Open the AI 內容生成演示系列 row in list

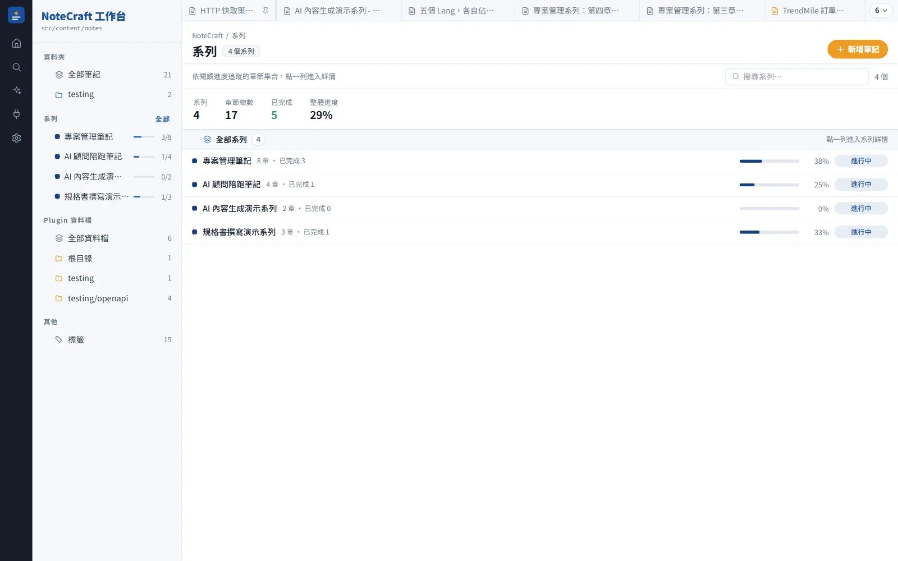[540, 209]
